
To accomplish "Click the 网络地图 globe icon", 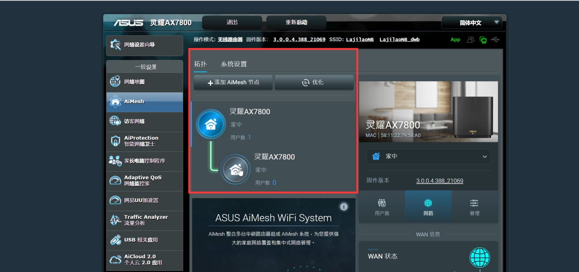I will pos(115,81).
